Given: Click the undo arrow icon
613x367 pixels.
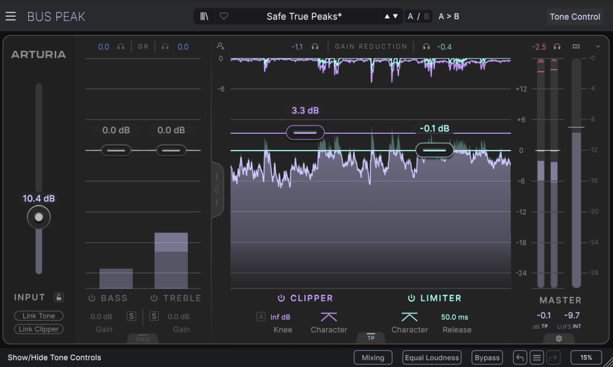Looking at the screenshot, I should pyautogui.click(x=520, y=358).
